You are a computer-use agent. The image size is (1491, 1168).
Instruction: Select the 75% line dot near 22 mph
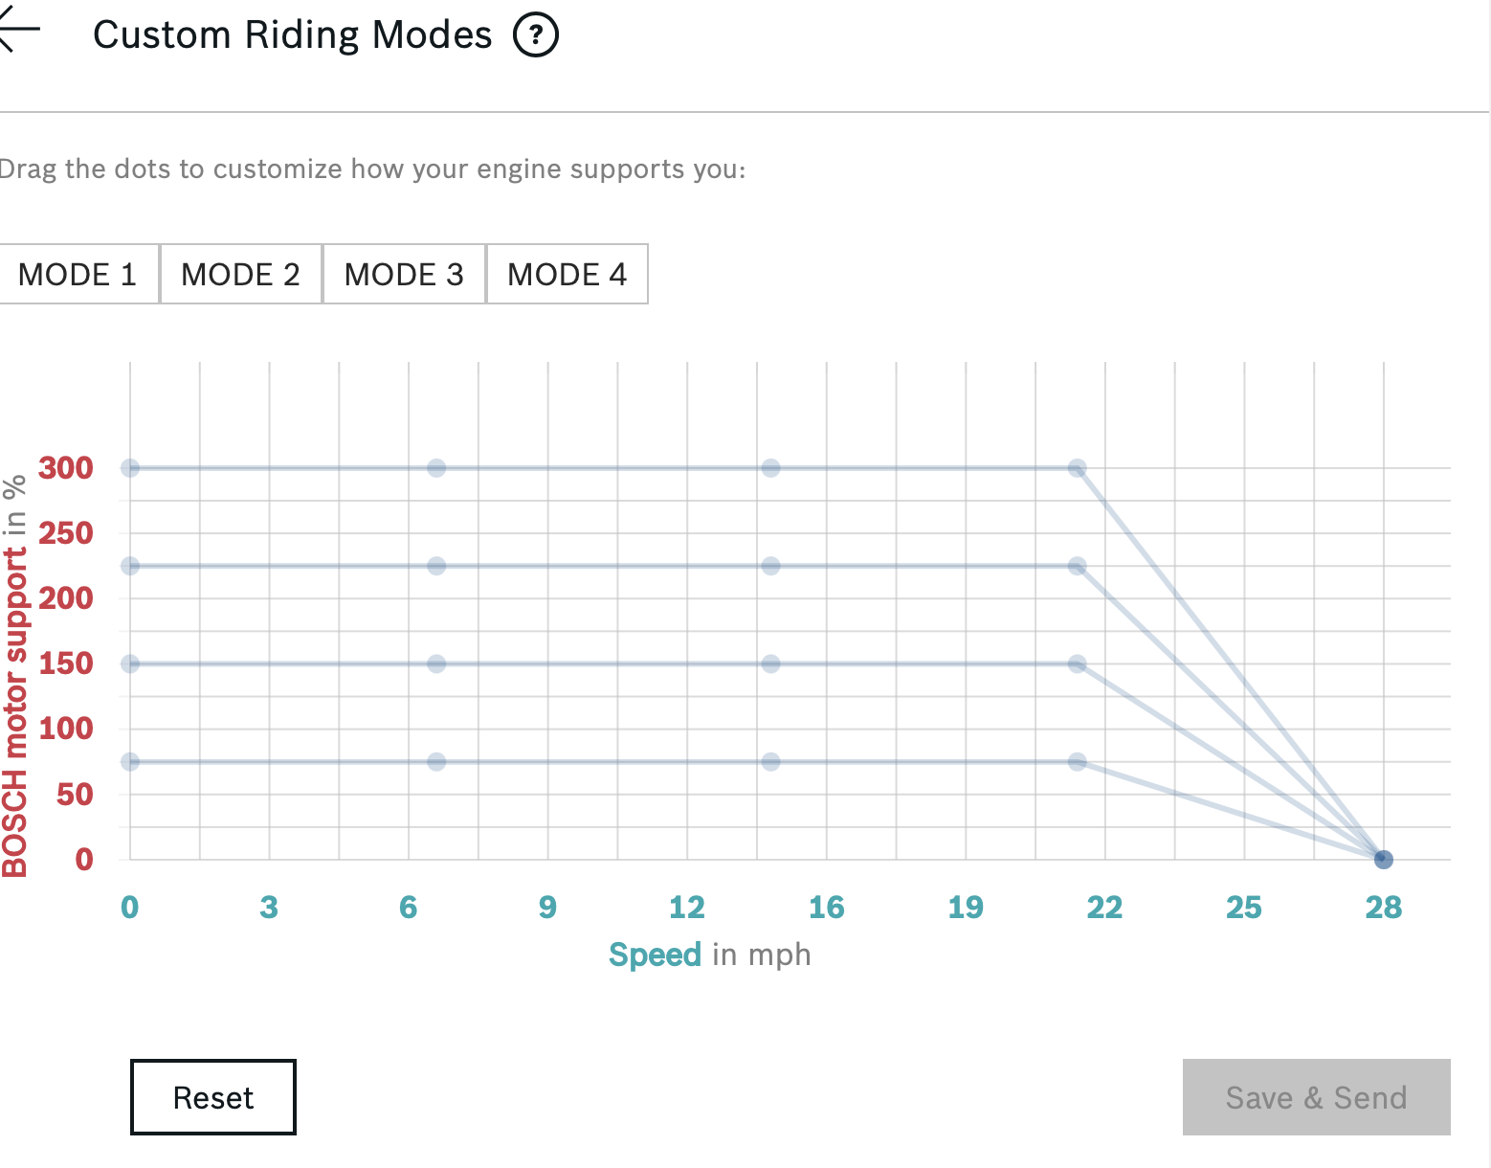[x=1077, y=762]
